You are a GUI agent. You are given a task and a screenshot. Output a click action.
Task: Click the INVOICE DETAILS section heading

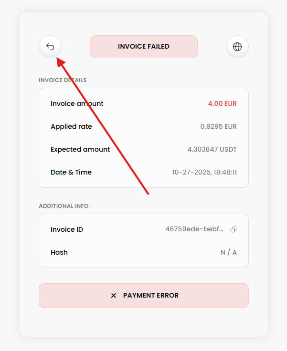click(x=63, y=80)
